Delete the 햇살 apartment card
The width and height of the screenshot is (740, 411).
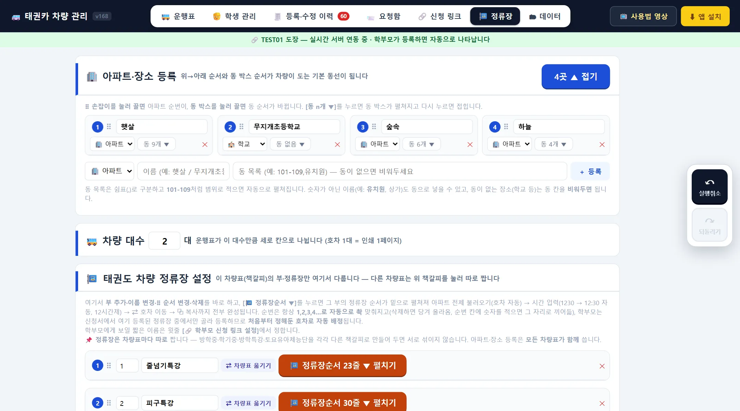(205, 145)
